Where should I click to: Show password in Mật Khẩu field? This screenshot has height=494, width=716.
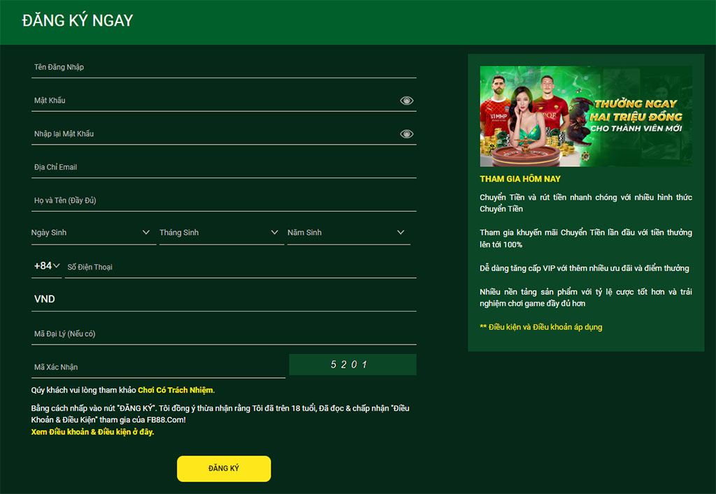pyautogui.click(x=406, y=101)
